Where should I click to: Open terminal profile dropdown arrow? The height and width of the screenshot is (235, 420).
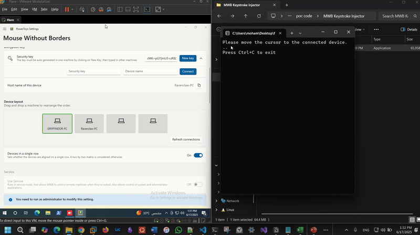tap(300, 33)
